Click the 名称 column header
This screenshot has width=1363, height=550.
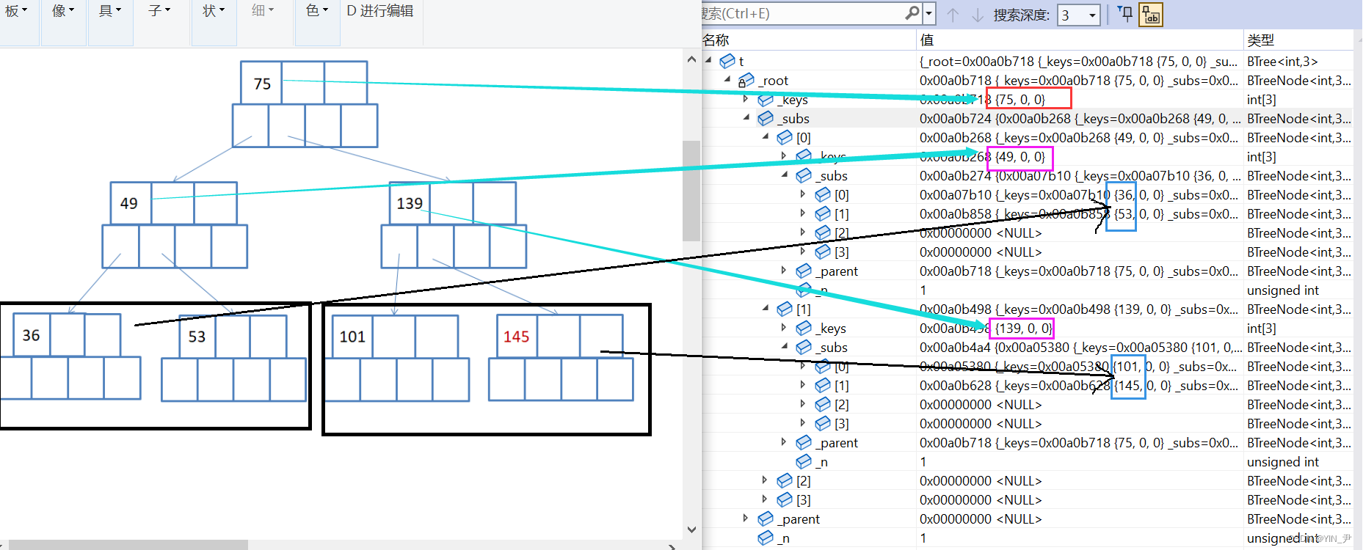(809, 40)
